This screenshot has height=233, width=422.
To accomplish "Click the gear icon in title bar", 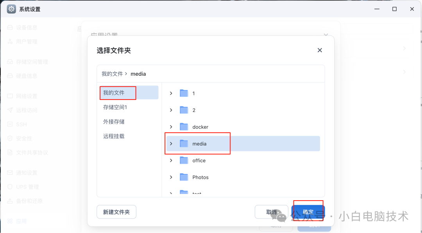I will pos(11,9).
